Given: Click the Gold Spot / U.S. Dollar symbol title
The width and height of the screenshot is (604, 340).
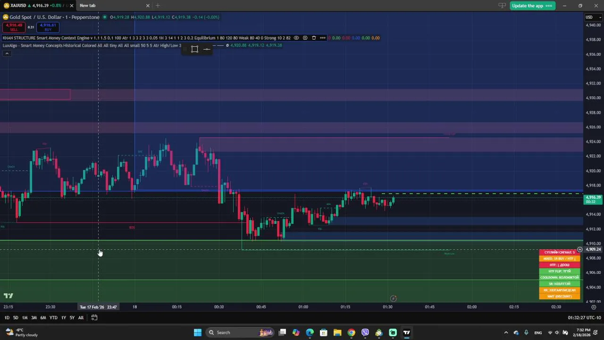Looking at the screenshot, I should (x=54, y=17).
